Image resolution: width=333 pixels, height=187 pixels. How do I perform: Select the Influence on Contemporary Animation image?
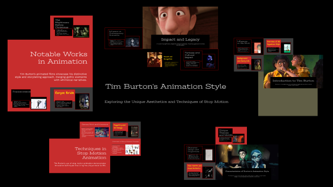pos(132,42)
